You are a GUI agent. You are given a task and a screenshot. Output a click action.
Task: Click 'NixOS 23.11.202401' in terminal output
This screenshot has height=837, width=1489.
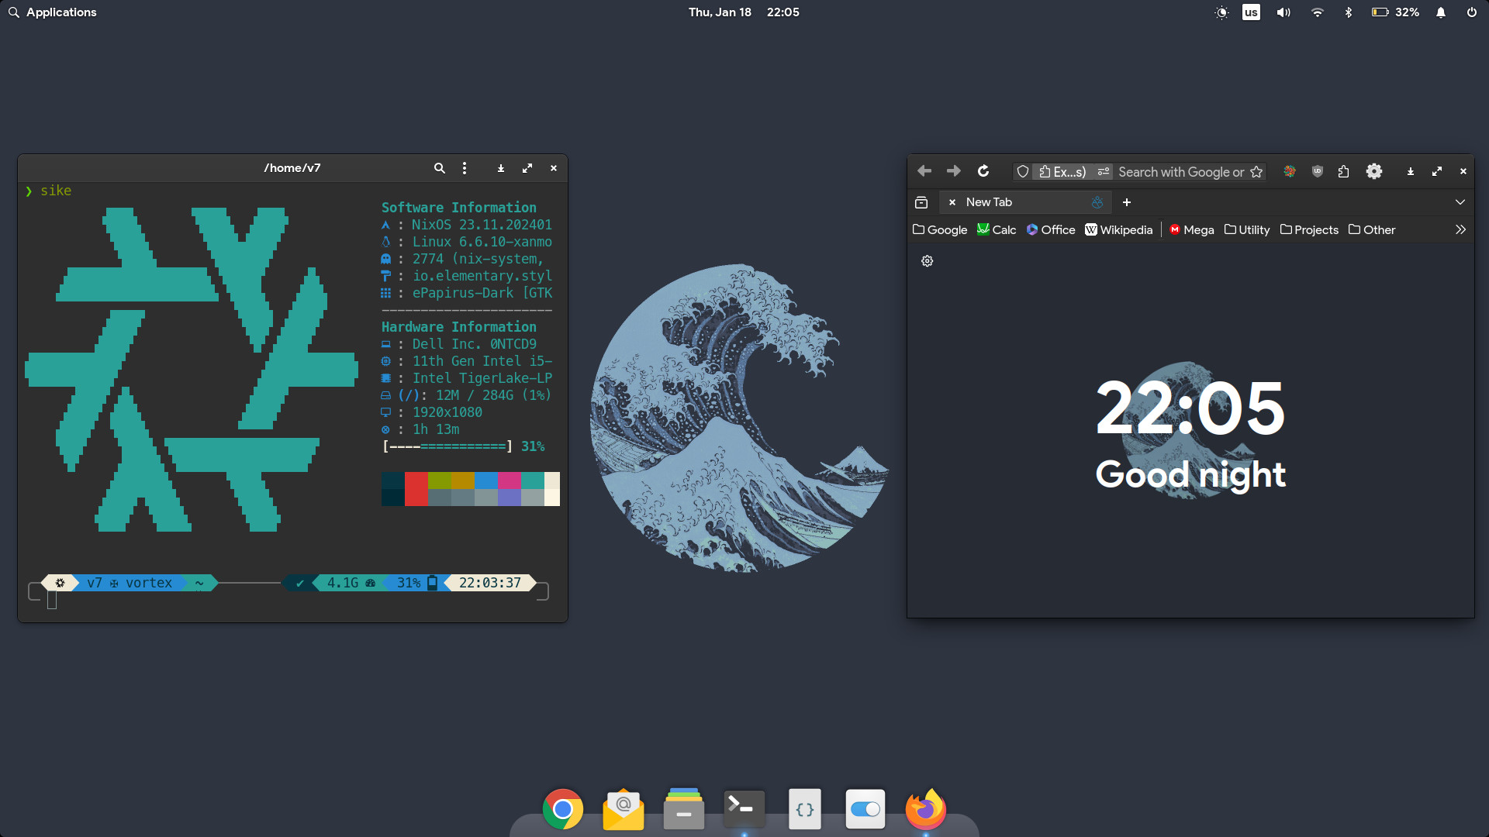[482, 225]
